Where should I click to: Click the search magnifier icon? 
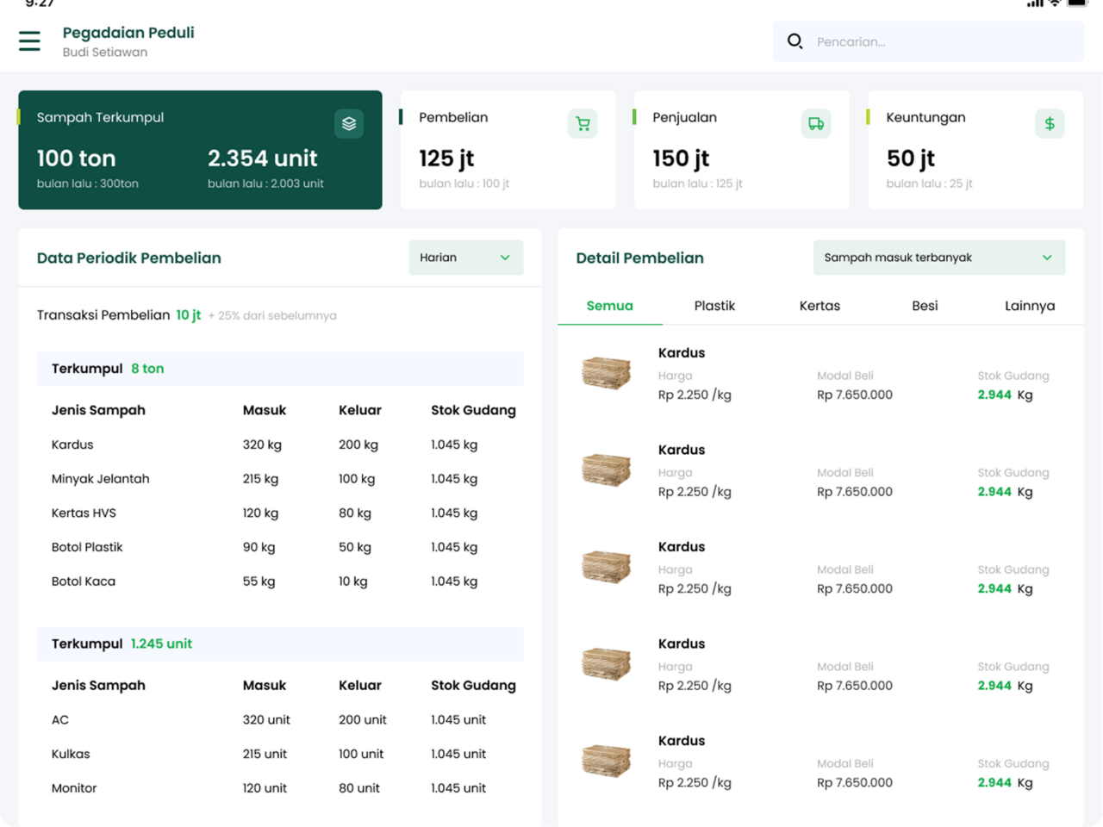pos(795,41)
